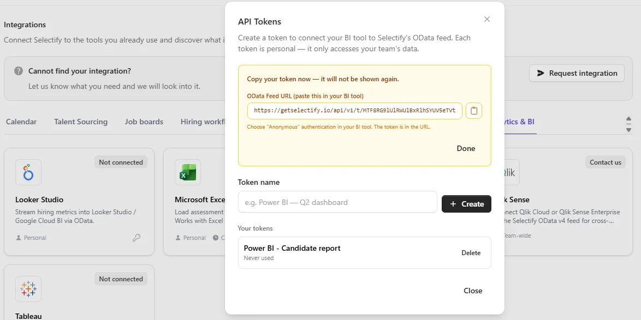Open the Analytics & BI tab
Image resolution: width=641 pixels, height=320 pixels.
[520, 122]
